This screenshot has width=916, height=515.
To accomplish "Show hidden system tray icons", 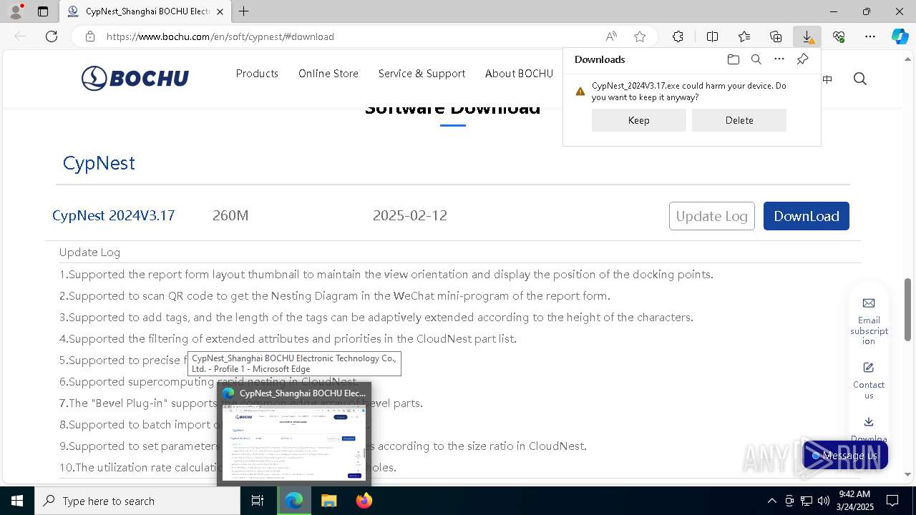I will (771, 501).
